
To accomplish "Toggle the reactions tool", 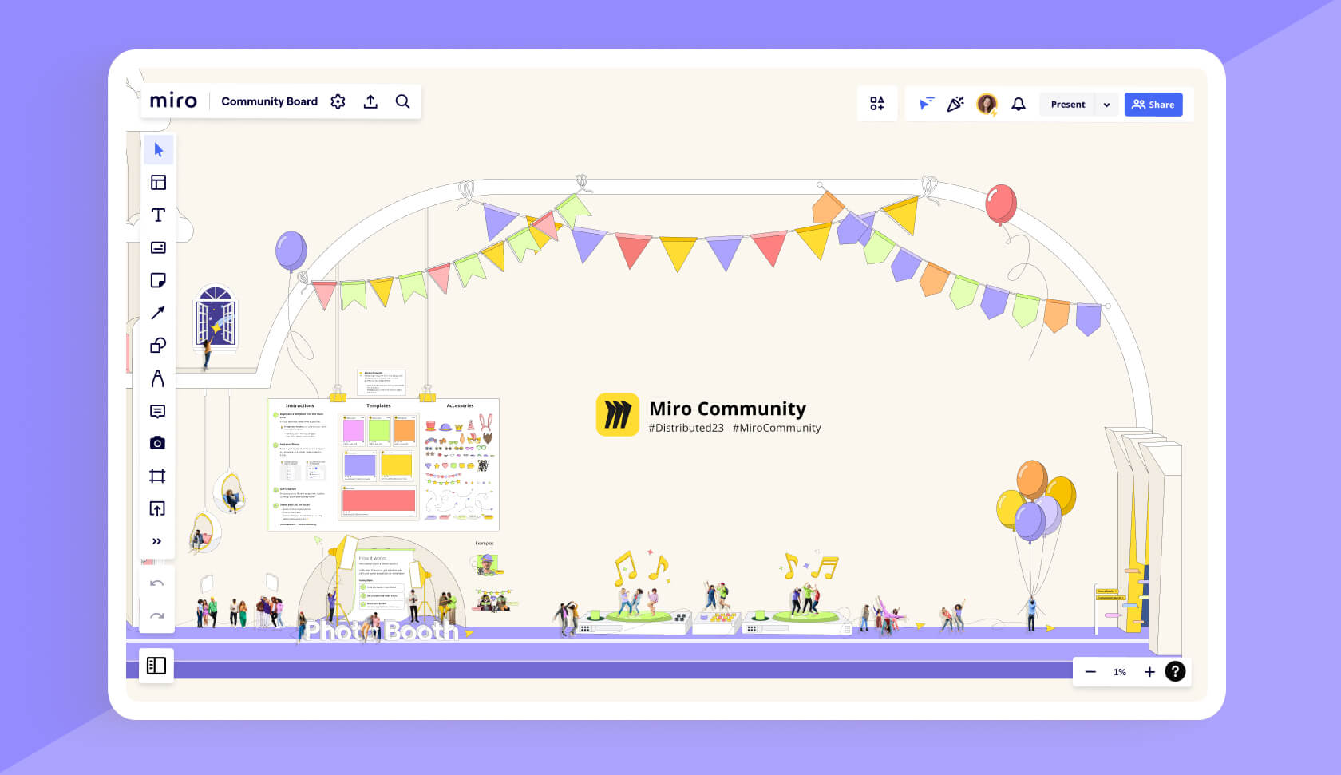I will click(955, 104).
